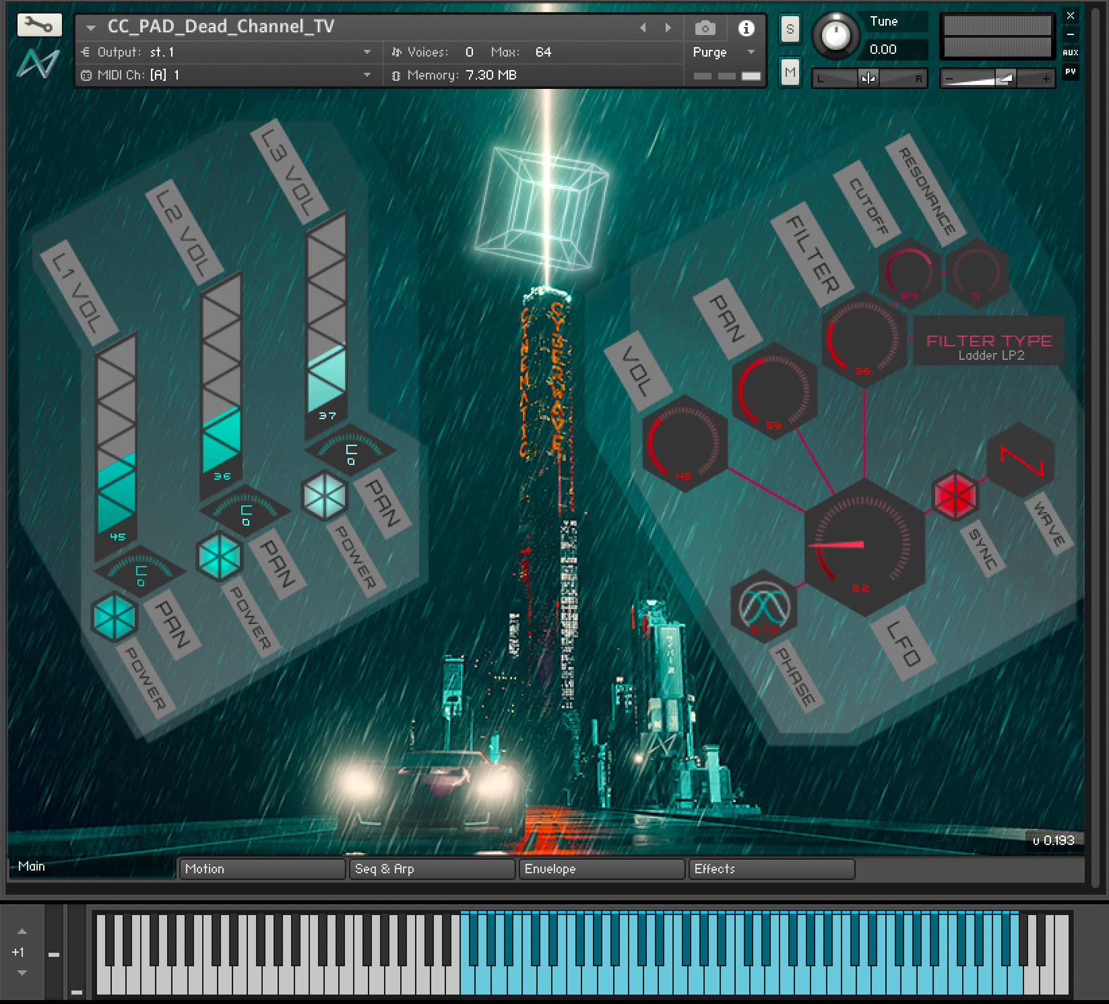1109x1004 pixels.
Task: Click the keyboard octave up arrow
Action: (22, 931)
